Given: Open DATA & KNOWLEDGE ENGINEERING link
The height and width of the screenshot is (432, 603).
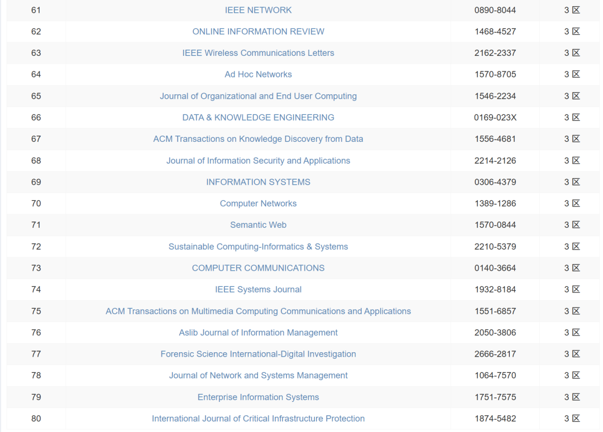Looking at the screenshot, I should 258,118.
